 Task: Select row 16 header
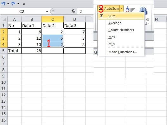point(4,120)
